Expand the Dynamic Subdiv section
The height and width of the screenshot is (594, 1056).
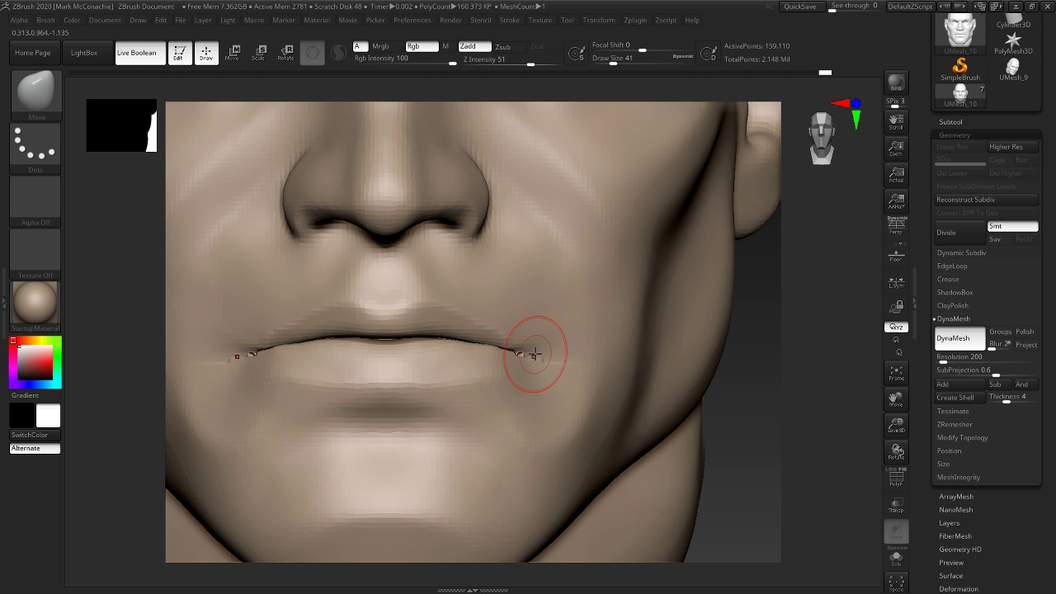click(961, 252)
